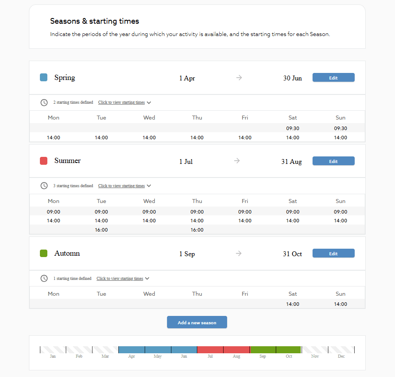Open Spring's 'Click to view starting times' link
The image size is (395, 377).
(x=121, y=102)
